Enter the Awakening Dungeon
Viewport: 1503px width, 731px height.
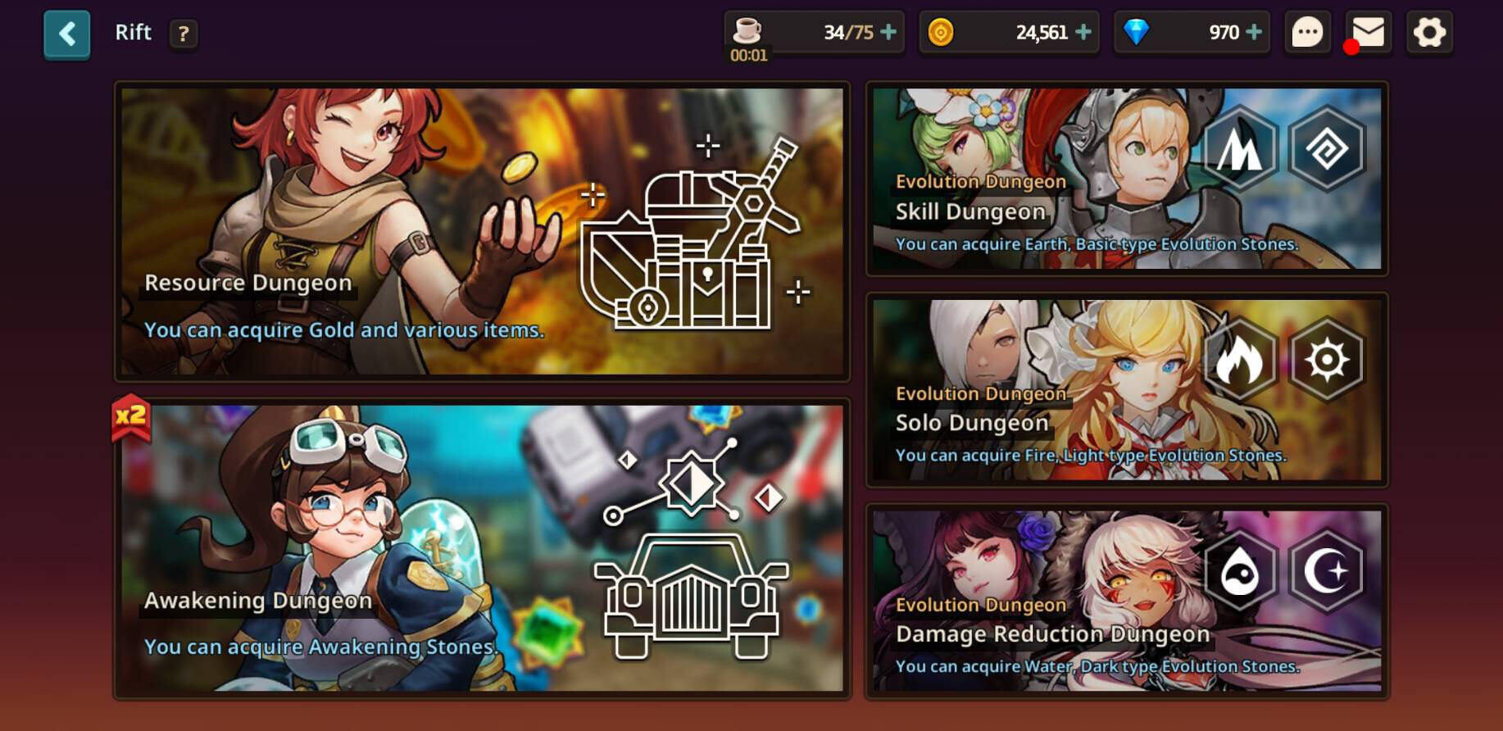click(x=482, y=549)
